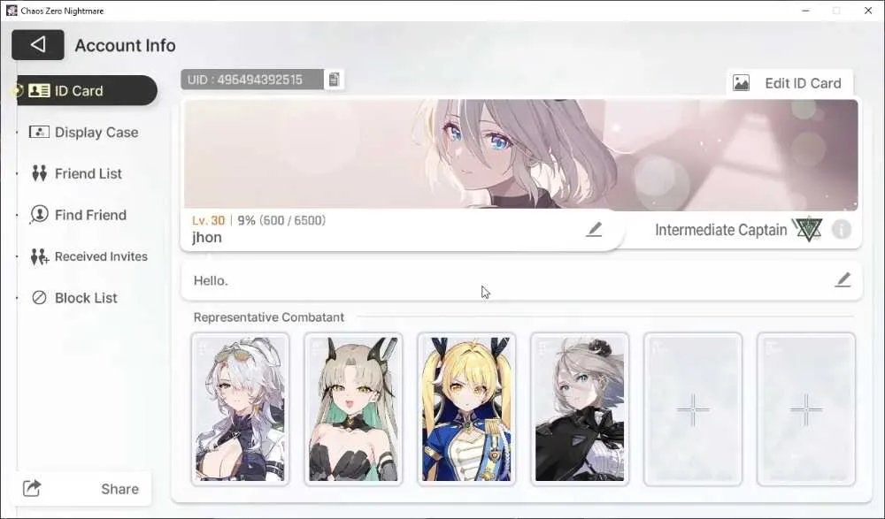This screenshot has width=885, height=519.
Task: Open the ID Card tab
Action: click(x=85, y=90)
